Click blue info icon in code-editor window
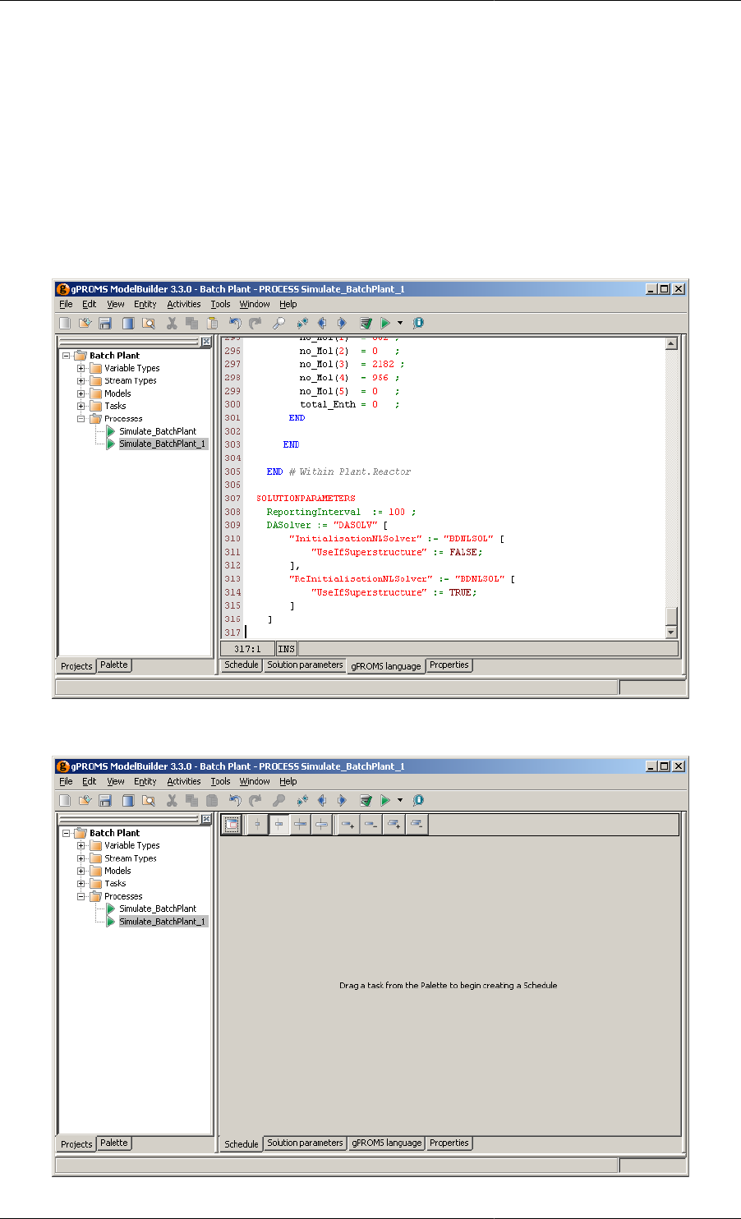Viewport: 741px width, 1219px height. click(x=418, y=324)
